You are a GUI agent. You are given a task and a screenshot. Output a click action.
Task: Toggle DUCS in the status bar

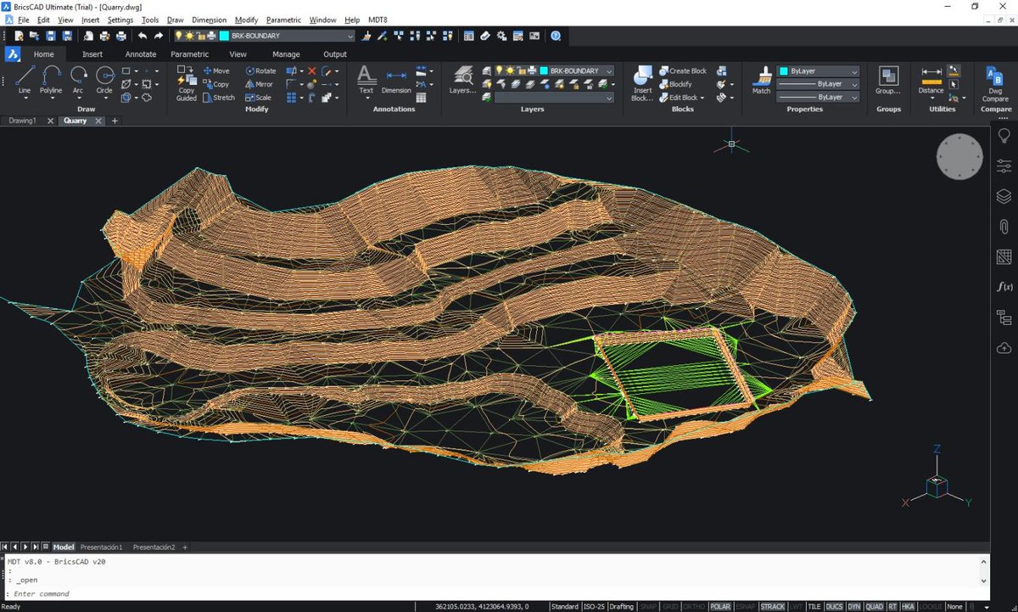pyautogui.click(x=835, y=607)
